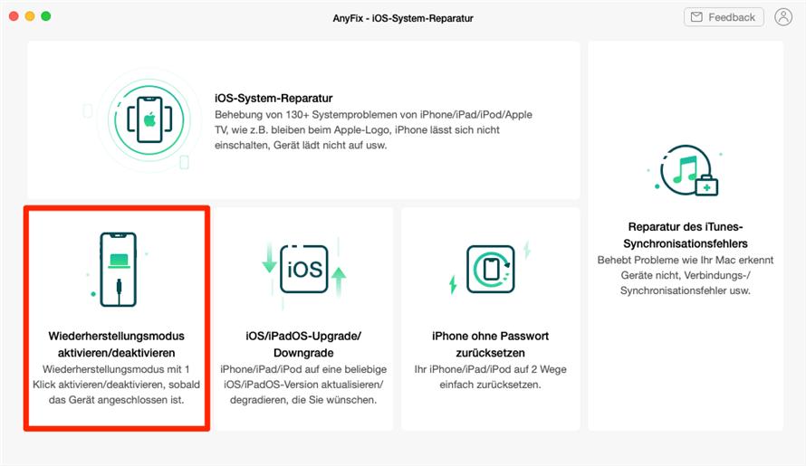
Task: Open the Wiederherstellungsmodus phone cable icon
Action: click(x=119, y=270)
